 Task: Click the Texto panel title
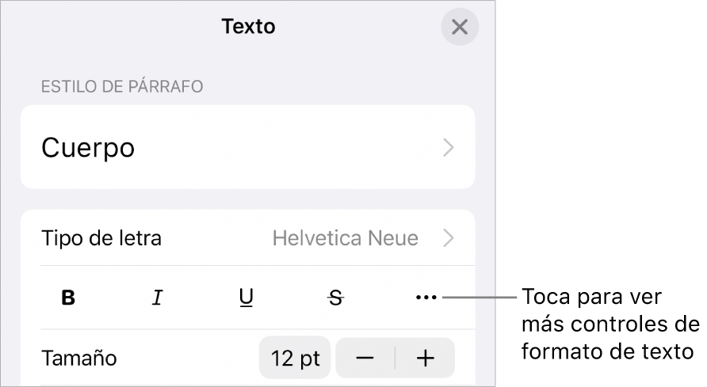[248, 26]
